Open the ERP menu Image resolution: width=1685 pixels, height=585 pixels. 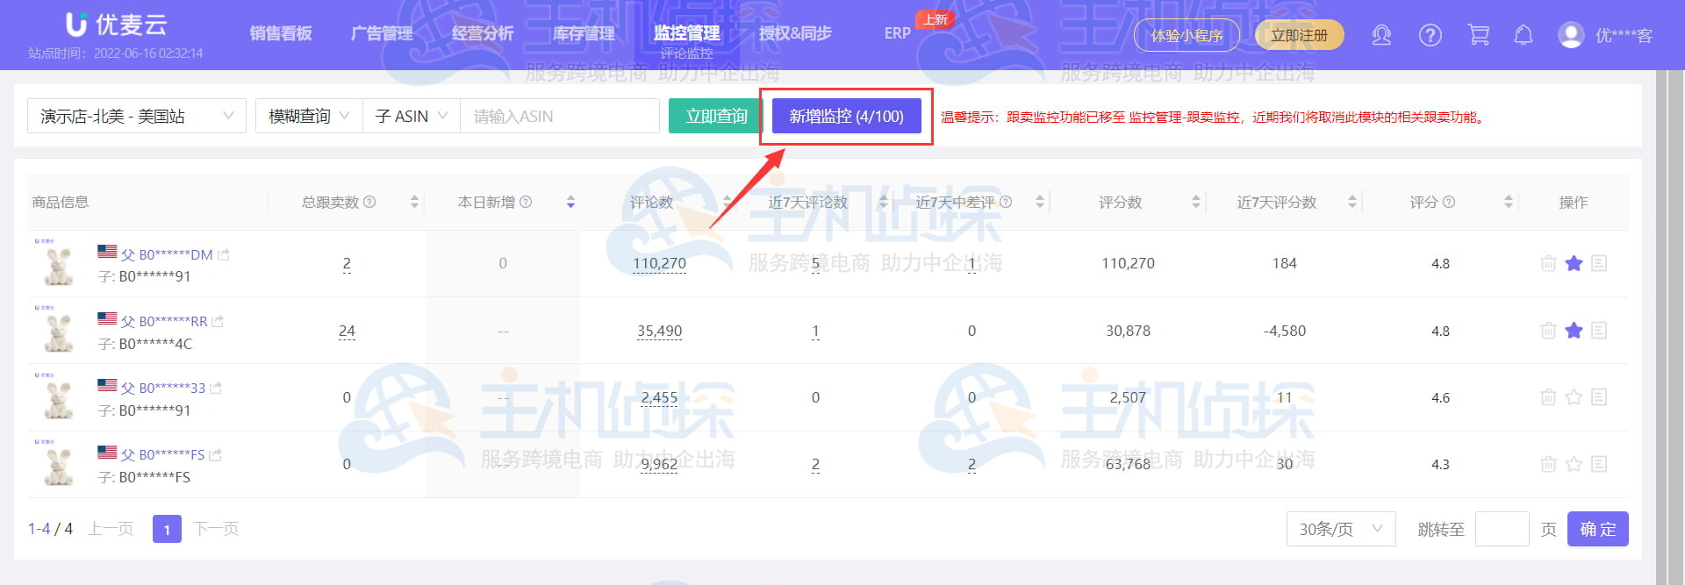[x=897, y=33]
